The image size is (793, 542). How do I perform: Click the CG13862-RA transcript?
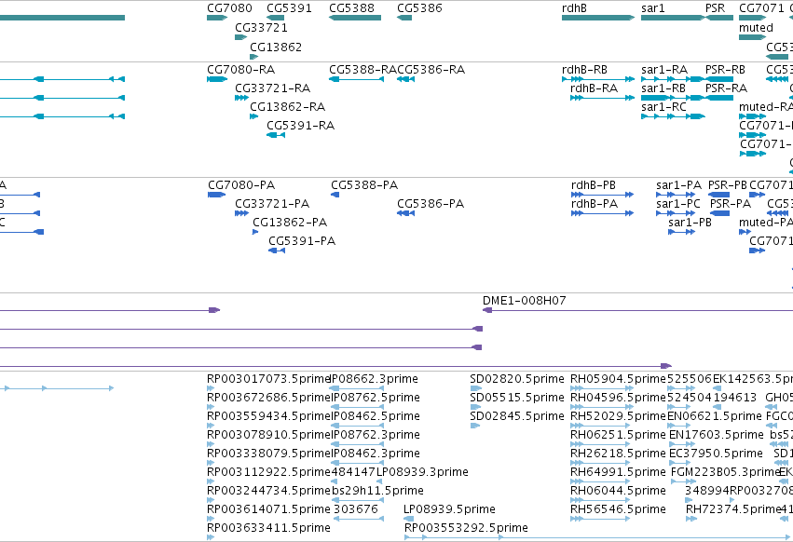(253, 116)
